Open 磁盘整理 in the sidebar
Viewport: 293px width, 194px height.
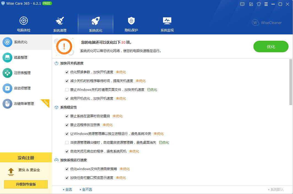click(20, 58)
